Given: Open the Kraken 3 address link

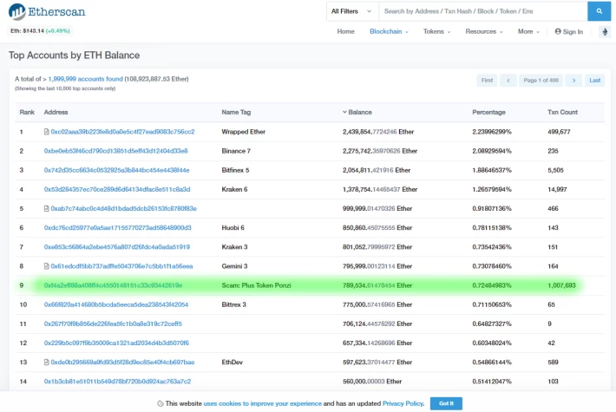Looking at the screenshot, I should (116, 247).
